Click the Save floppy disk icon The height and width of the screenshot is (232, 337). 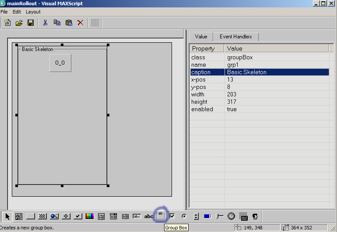pos(31,23)
